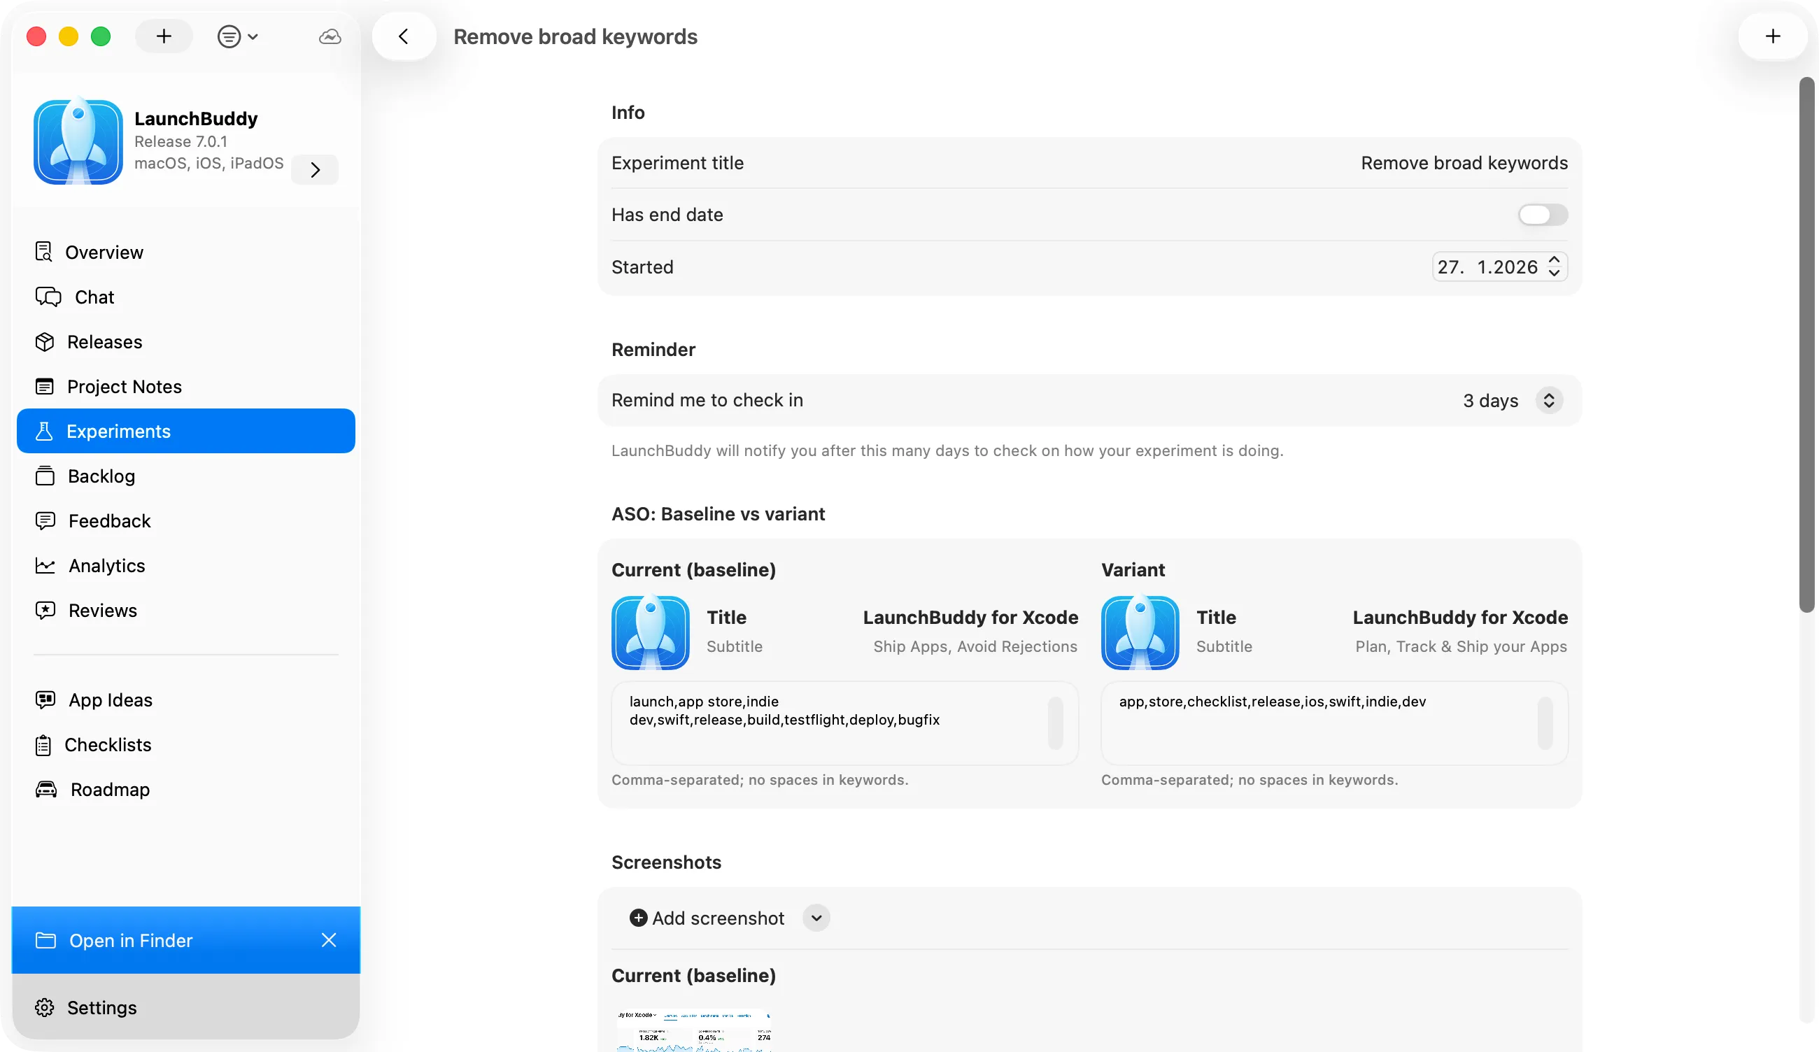This screenshot has height=1052, width=1819.
Task: Click the Settings gear icon
Action: click(45, 1007)
